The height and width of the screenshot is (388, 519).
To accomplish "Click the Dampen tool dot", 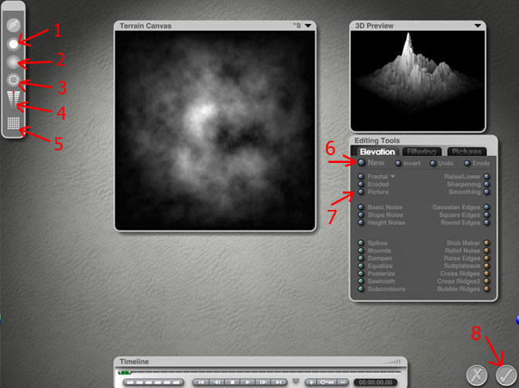I will pyautogui.click(x=361, y=258).
